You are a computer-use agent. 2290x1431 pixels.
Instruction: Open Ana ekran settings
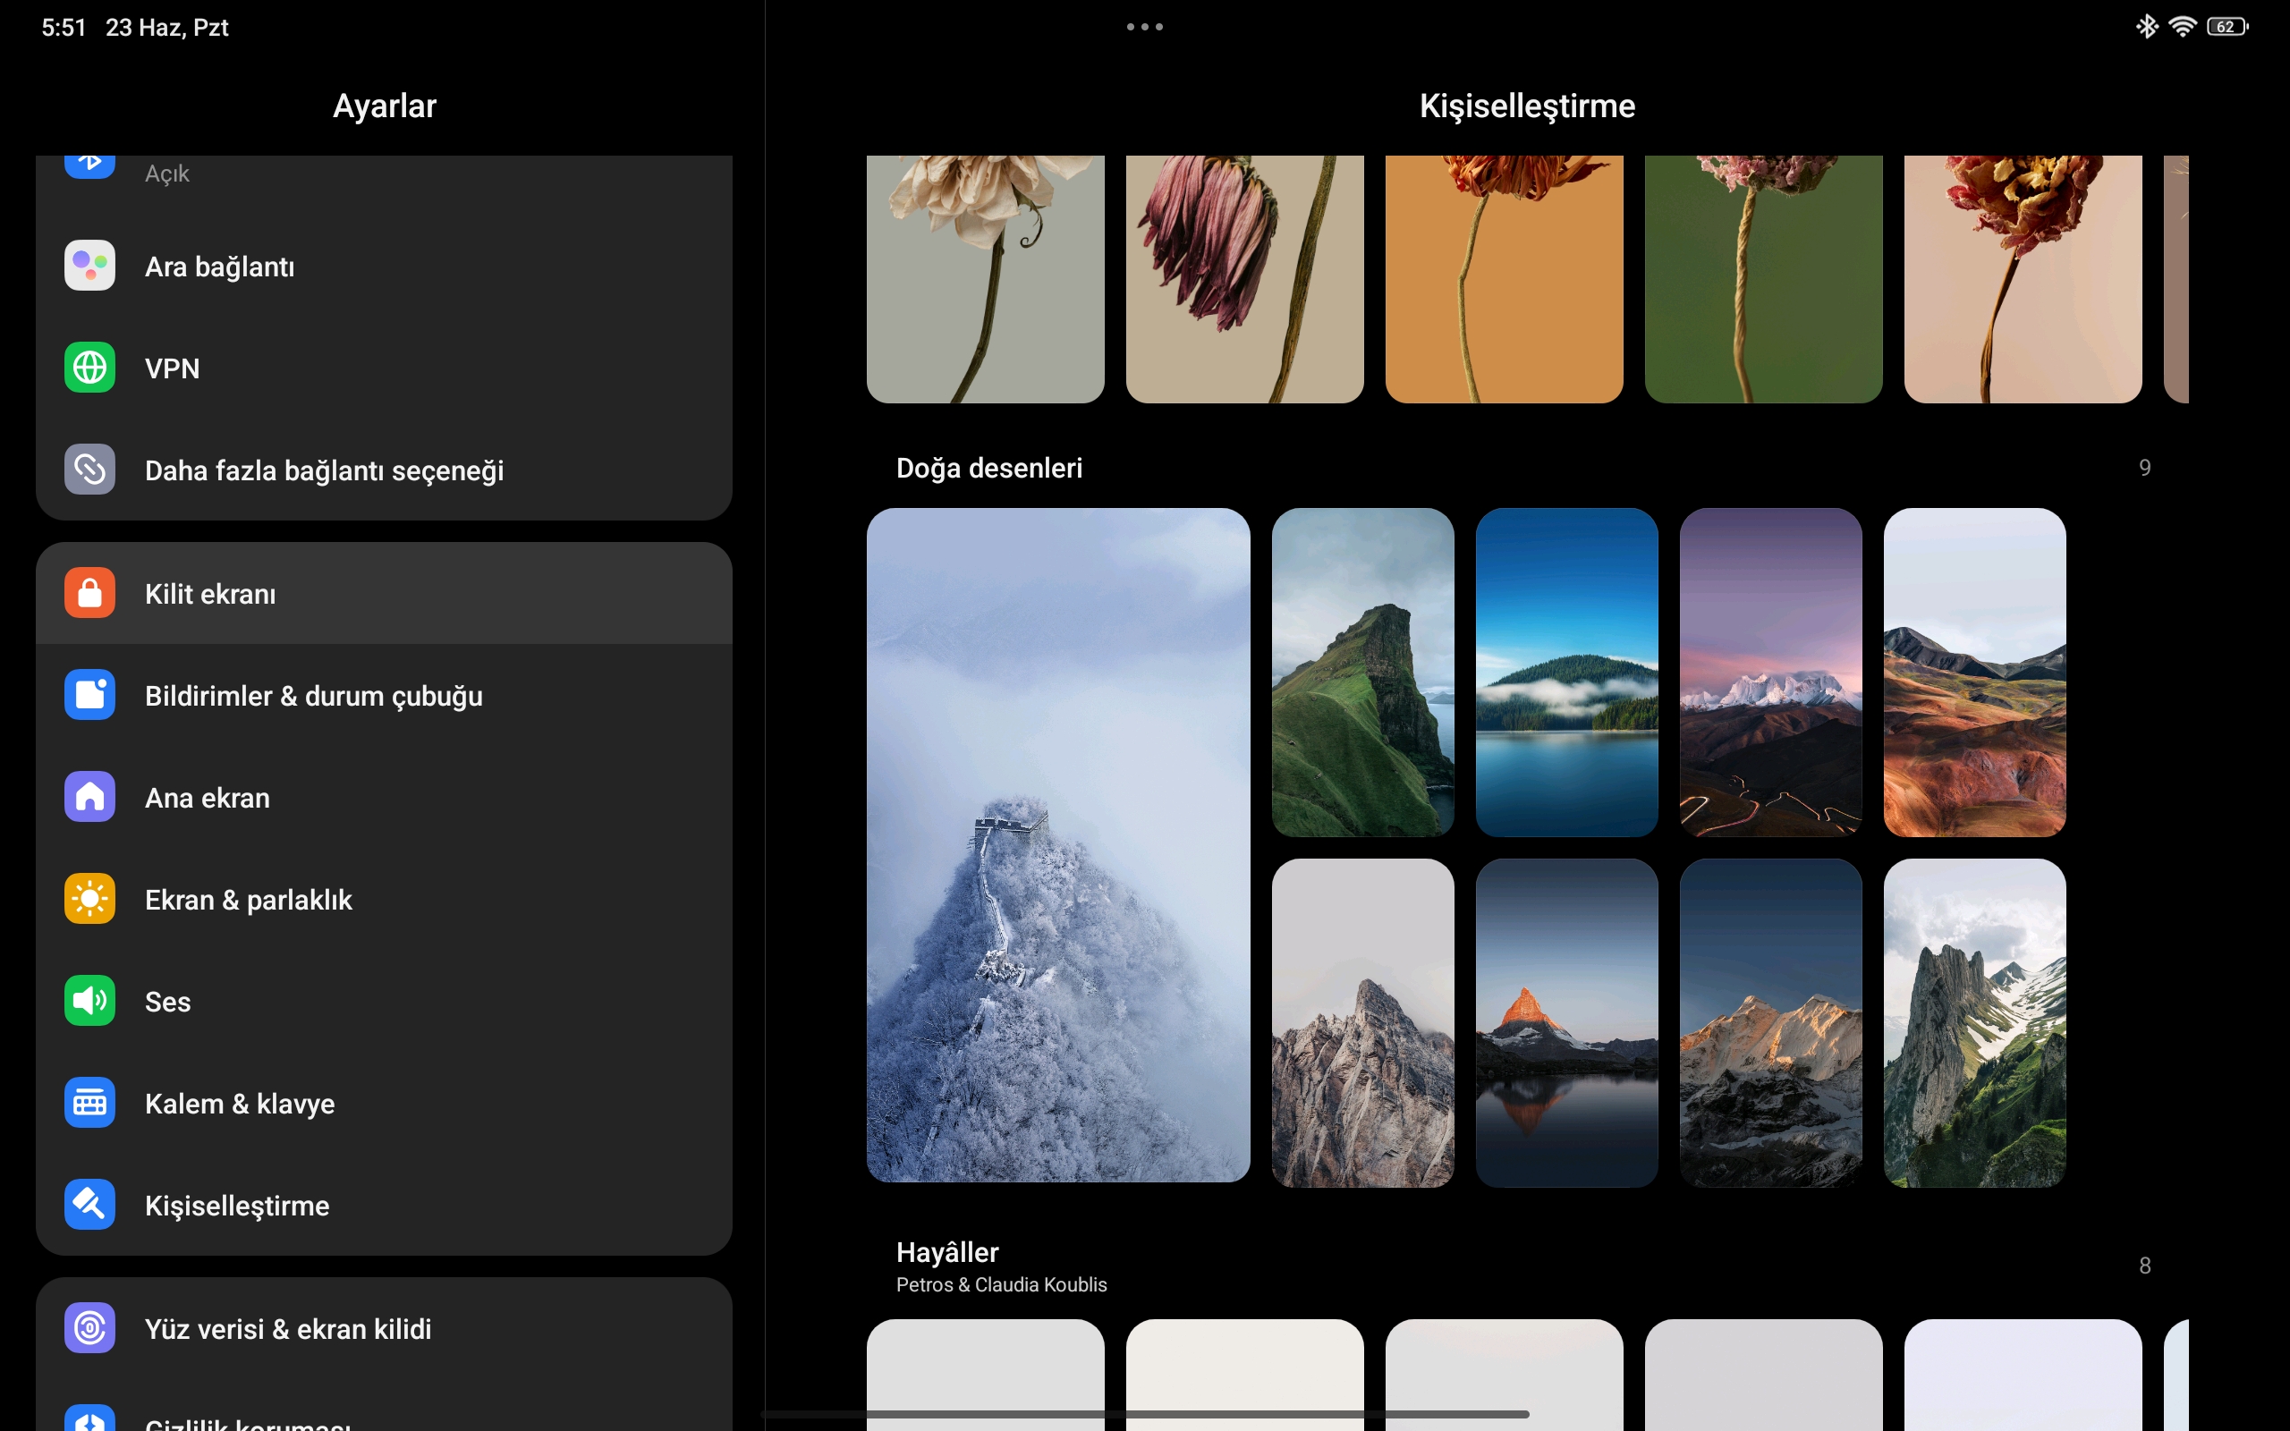pyautogui.click(x=384, y=798)
